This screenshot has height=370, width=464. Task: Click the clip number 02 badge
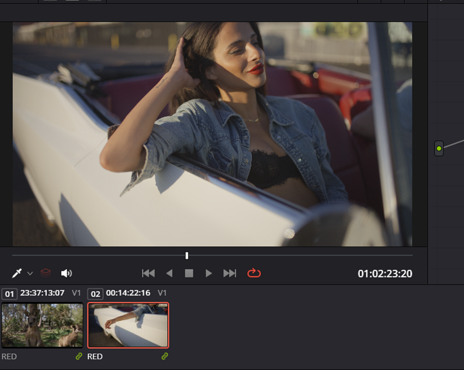point(95,294)
